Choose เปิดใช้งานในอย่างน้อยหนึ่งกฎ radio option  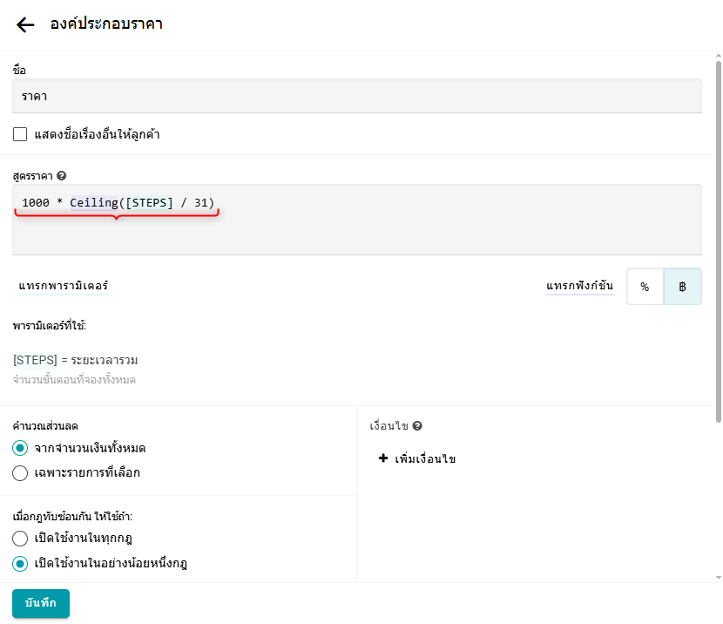pos(20,563)
